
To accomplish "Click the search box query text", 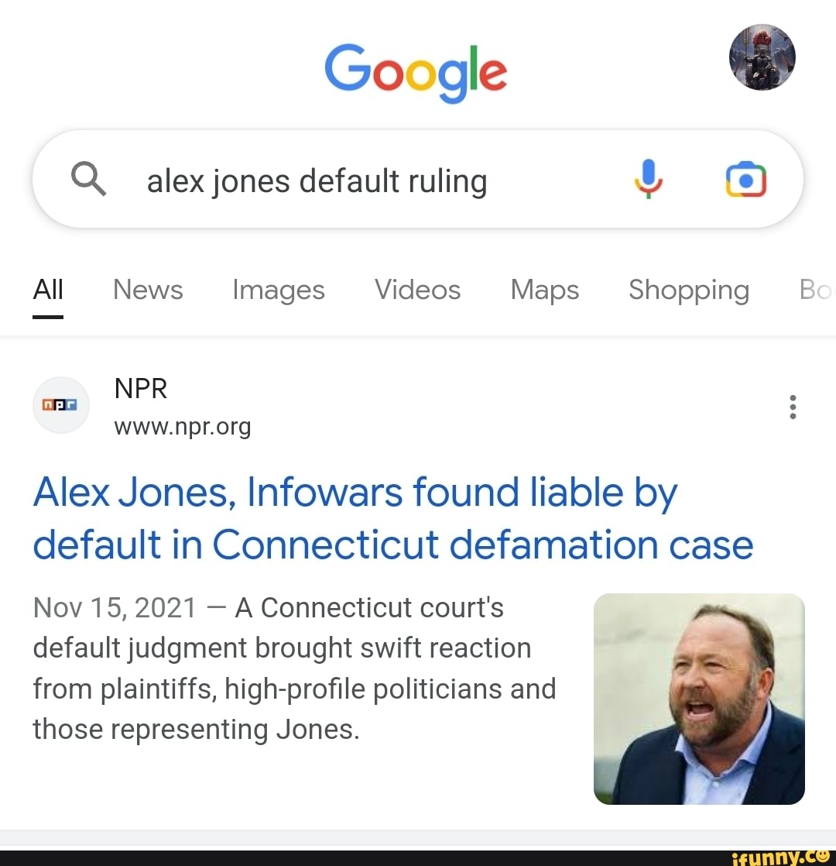I will [317, 181].
